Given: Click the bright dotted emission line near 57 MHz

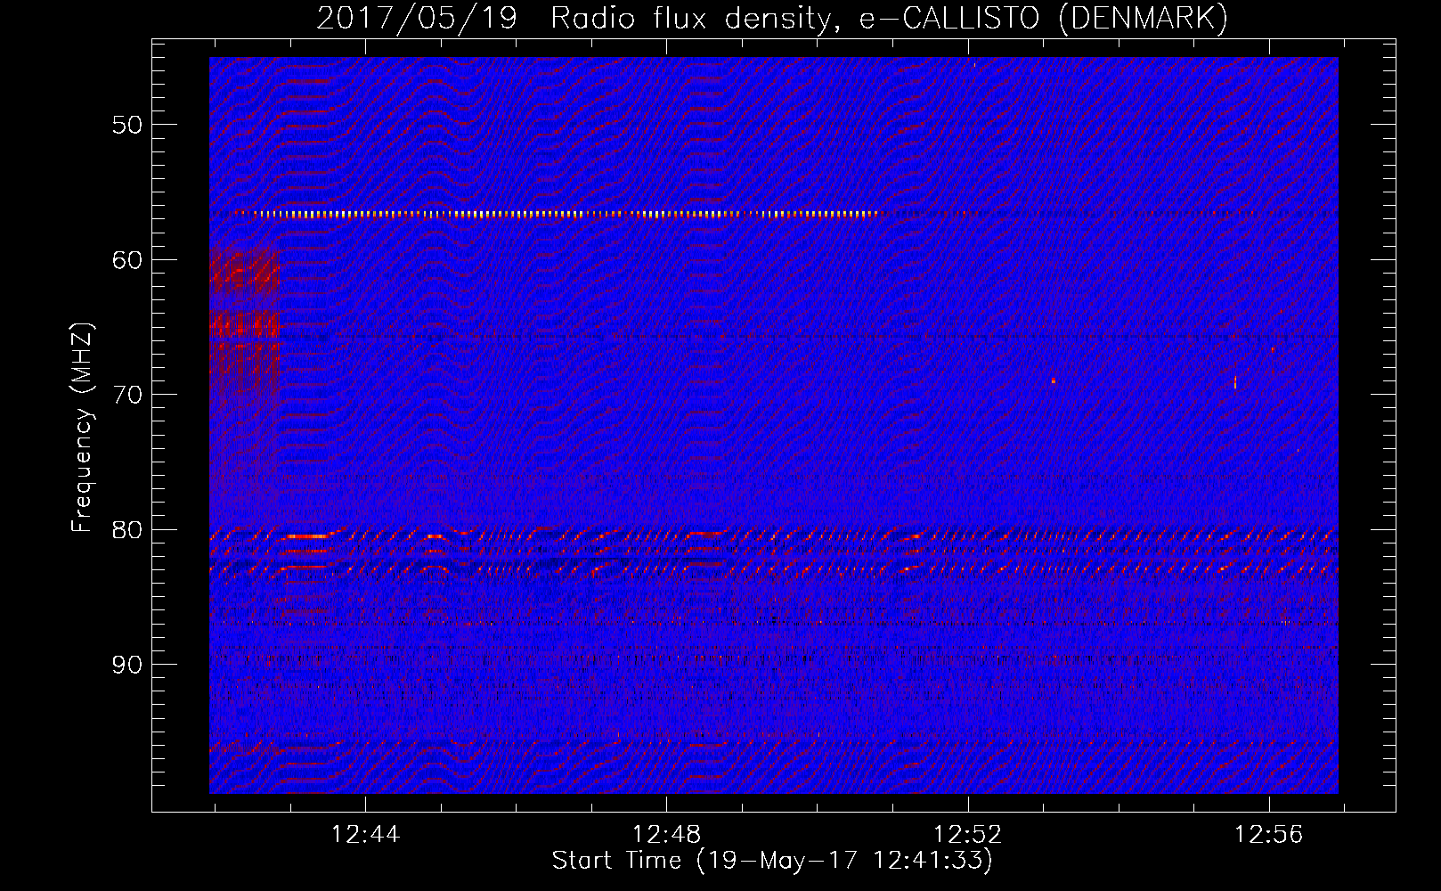Looking at the screenshot, I should pyautogui.click(x=557, y=214).
